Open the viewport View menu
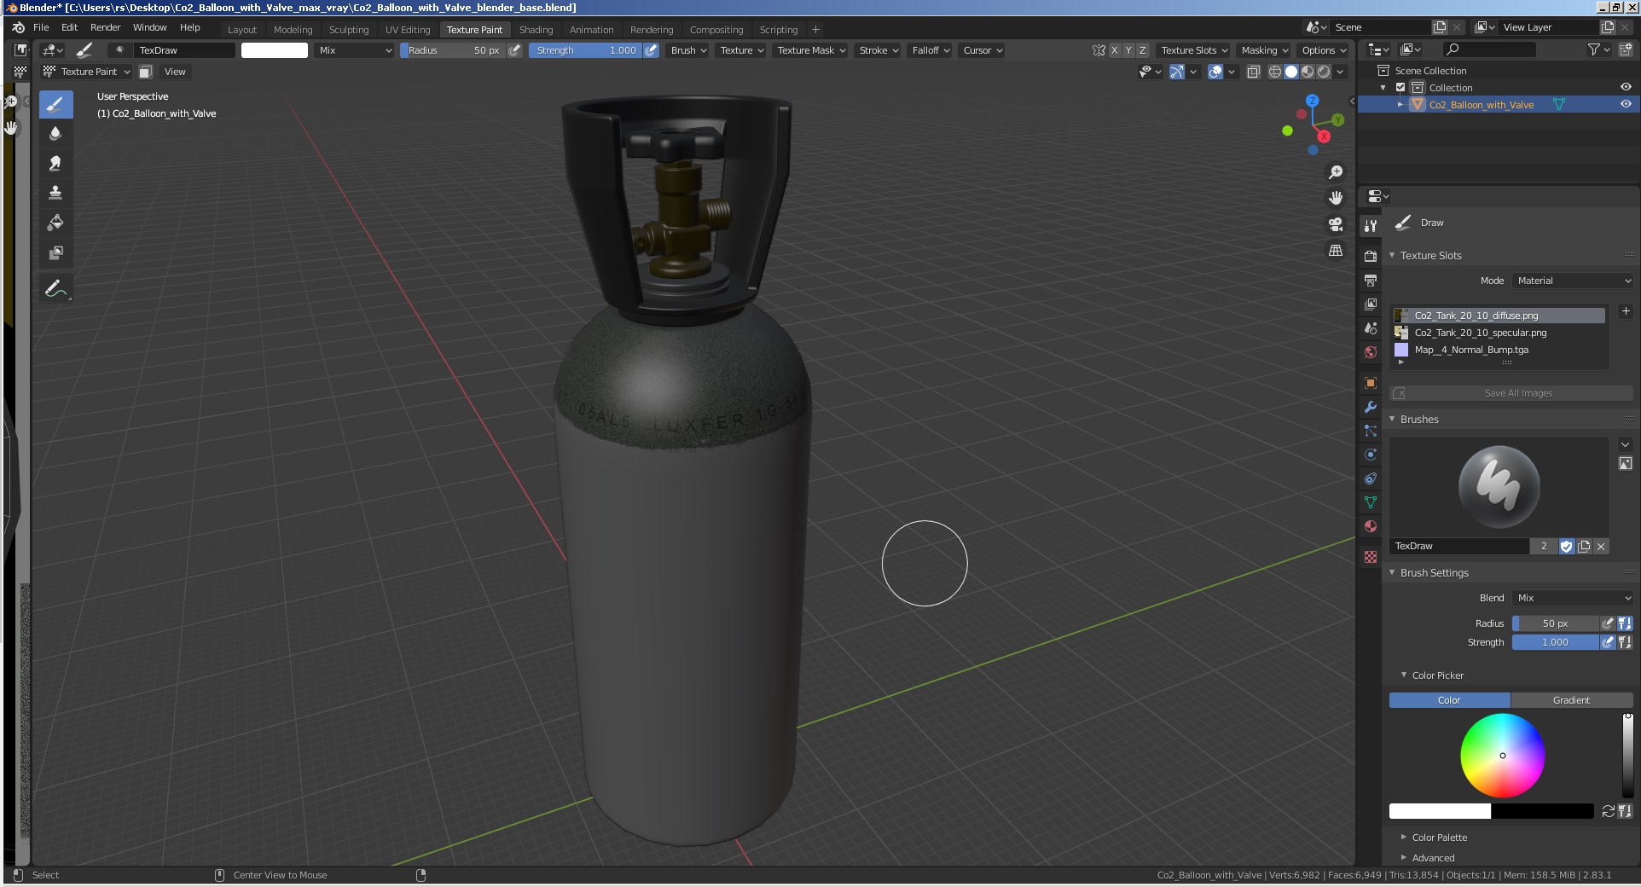 [175, 72]
